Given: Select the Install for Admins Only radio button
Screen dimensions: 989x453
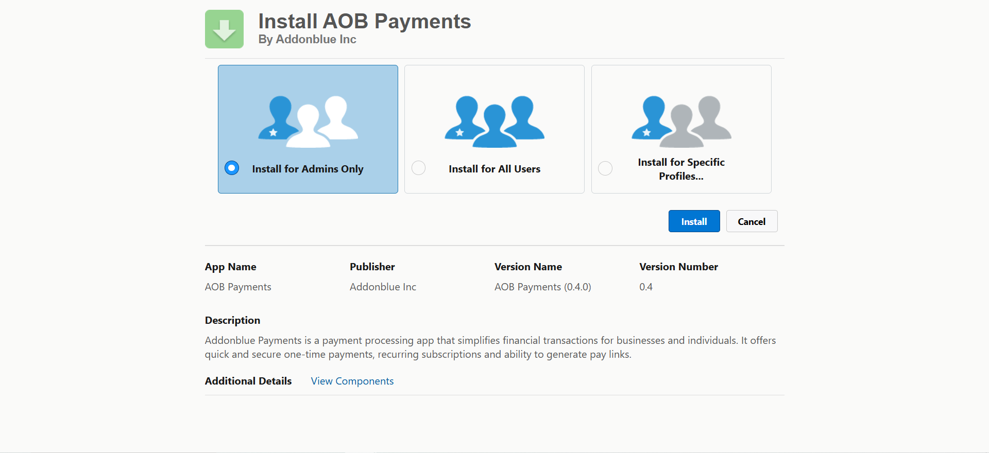Looking at the screenshot, I should (232, 168).
